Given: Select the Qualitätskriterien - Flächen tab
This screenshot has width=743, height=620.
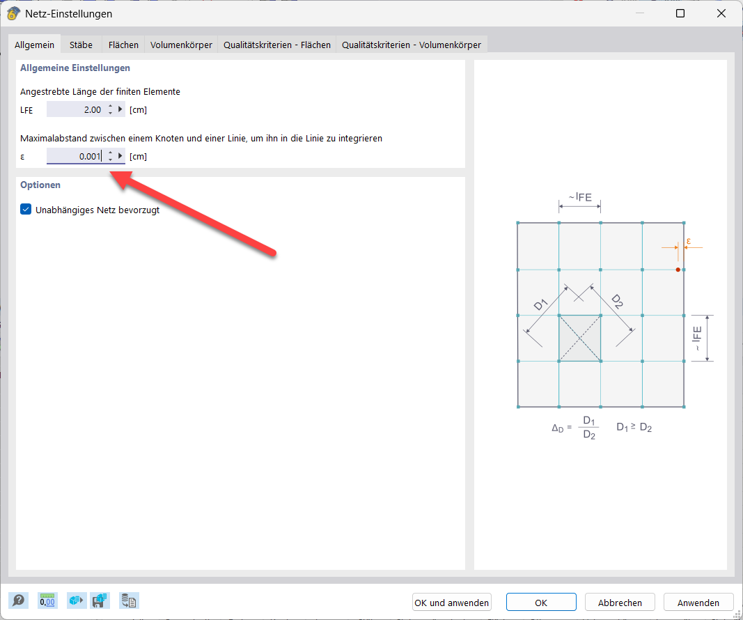Looking at the screenshot, I should (x=276, y=45).
